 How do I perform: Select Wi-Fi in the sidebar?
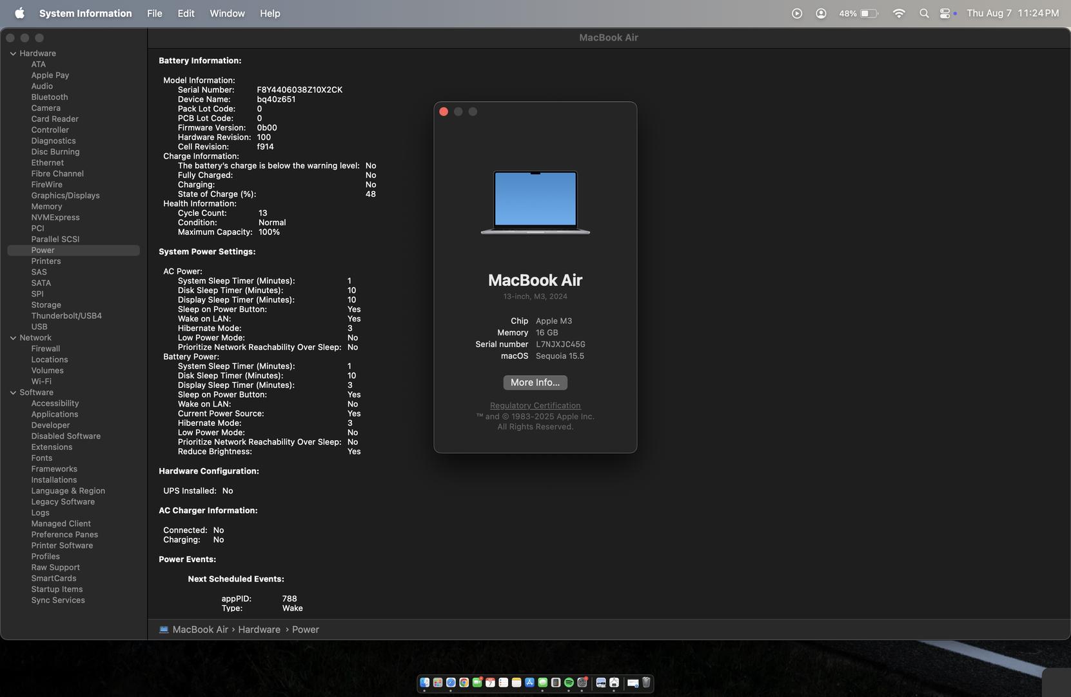pos(41,381)
